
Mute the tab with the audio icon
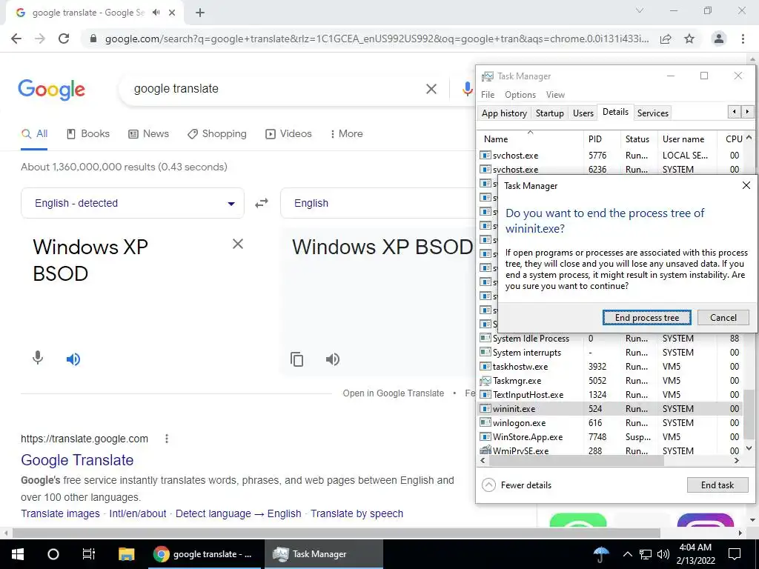coord(156,13)
